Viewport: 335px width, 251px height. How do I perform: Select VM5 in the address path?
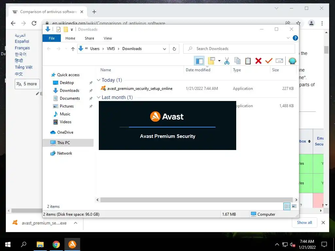click(x=111, y=49)
